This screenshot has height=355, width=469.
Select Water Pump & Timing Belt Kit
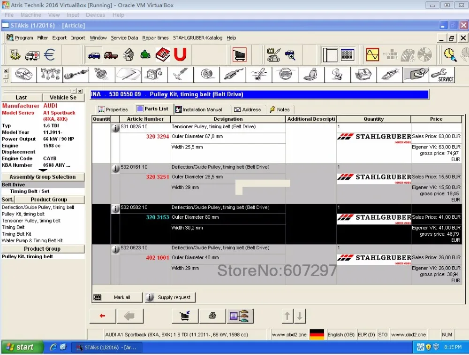32,240
